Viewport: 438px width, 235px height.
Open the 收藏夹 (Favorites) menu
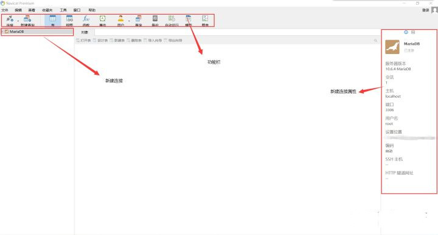[47, 10]
